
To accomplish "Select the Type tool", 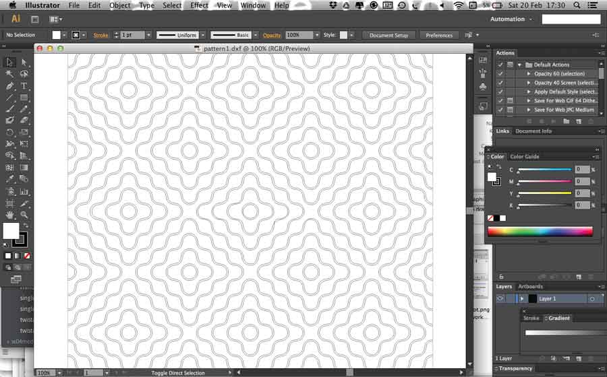I will coord(24,85).
